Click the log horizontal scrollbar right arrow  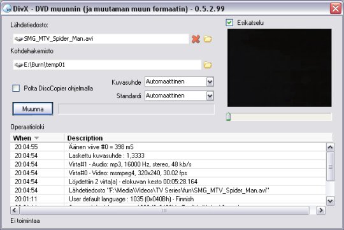[320, 210]
